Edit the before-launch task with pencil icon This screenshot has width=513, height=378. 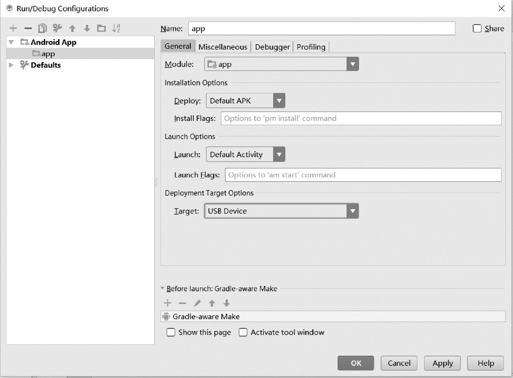pos(197,303)
